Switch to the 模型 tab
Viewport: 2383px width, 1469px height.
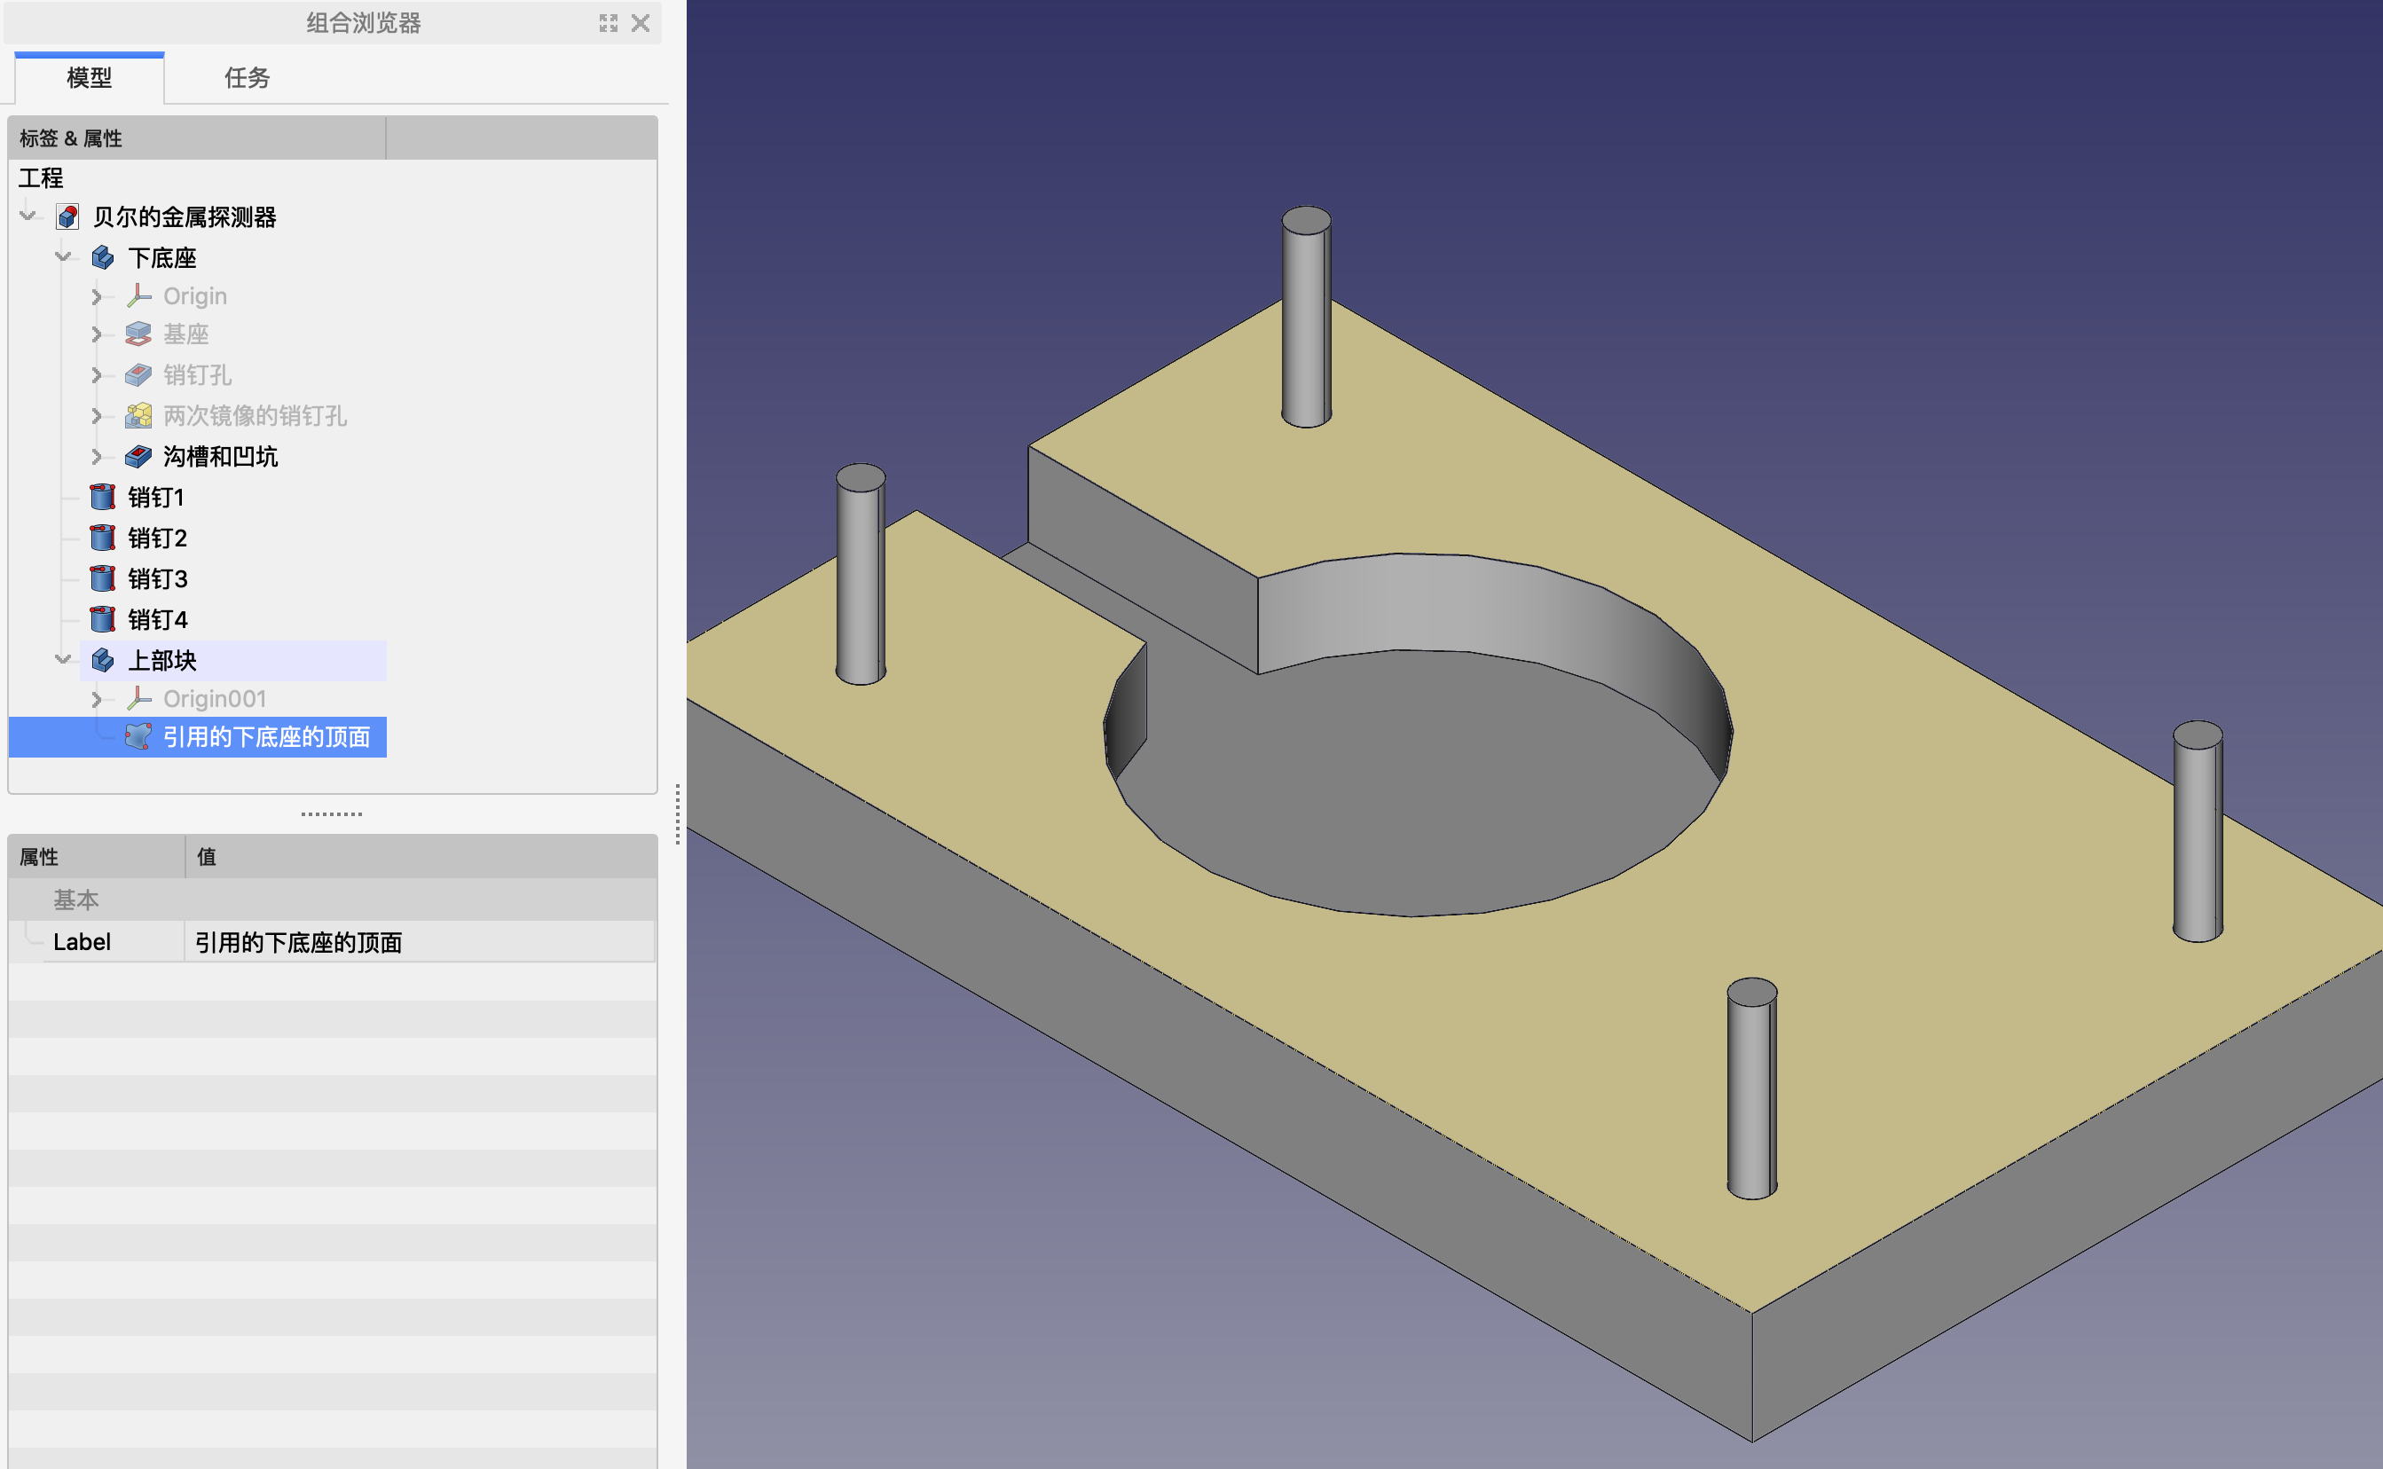pyautogui.click(x=90, y=78)
